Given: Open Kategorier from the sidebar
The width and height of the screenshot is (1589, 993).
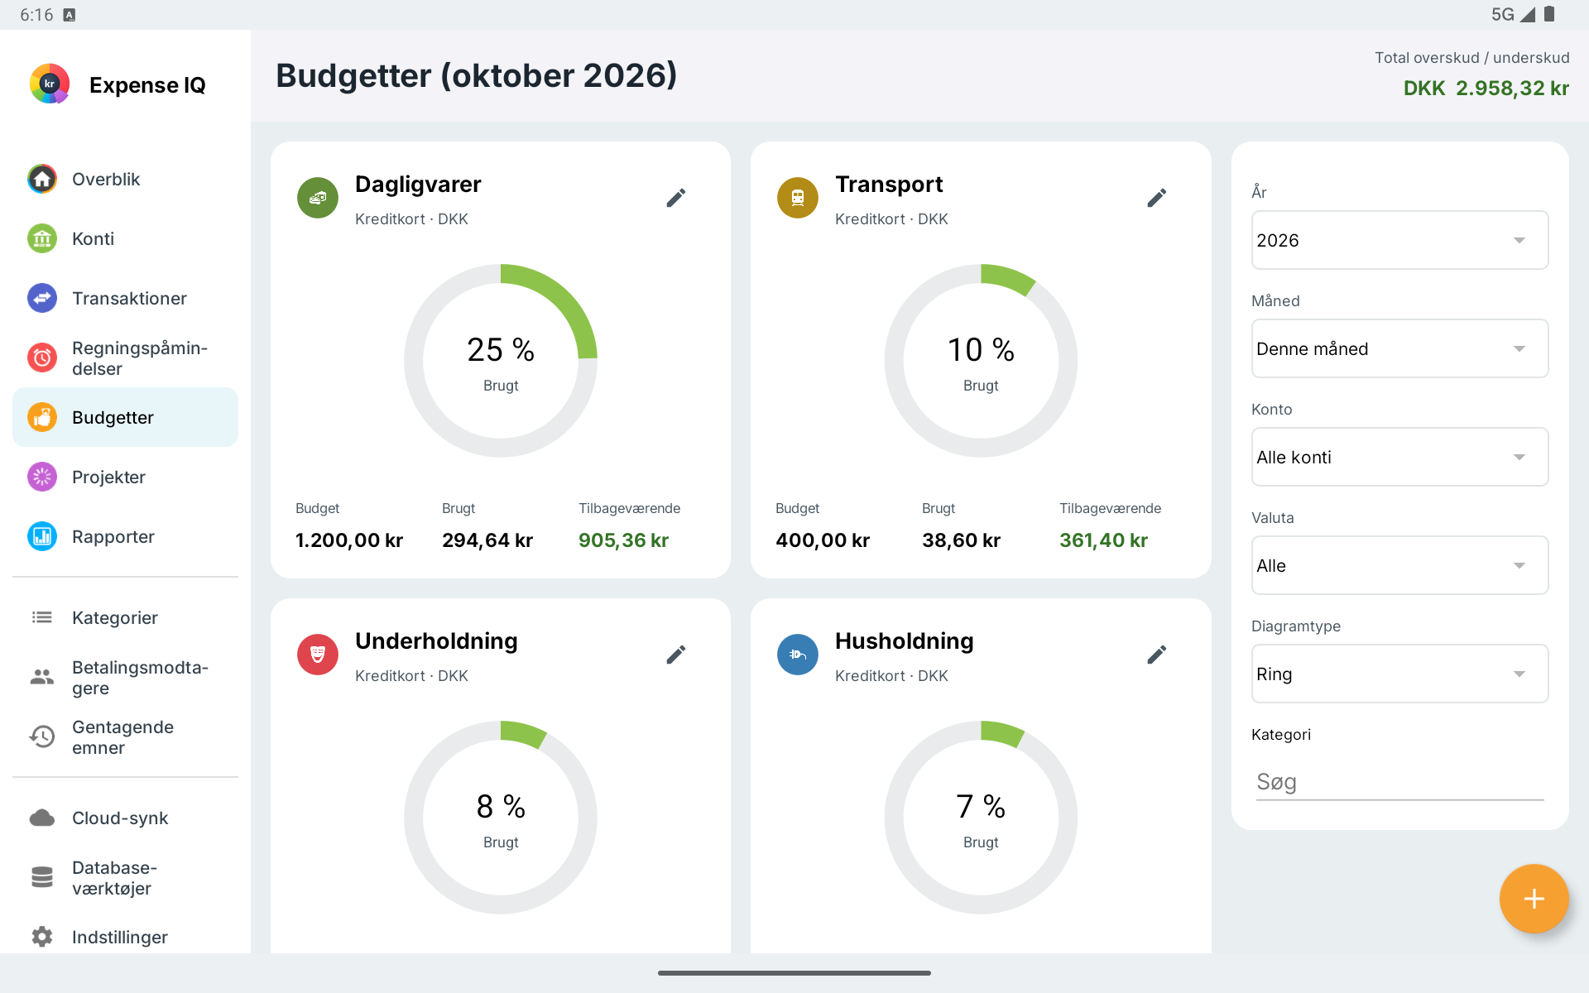Looking at the screenshot, I should point(125,617).
